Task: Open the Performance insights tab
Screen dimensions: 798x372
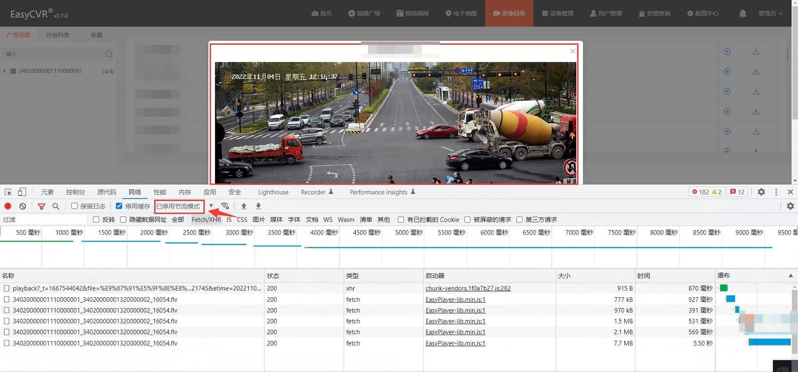Action: tap(382, 192)
